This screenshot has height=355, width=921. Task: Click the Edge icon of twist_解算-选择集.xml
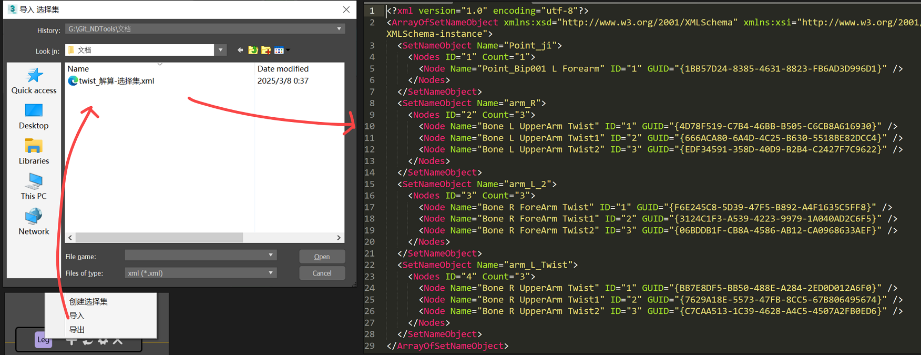(x=73, y=80)
